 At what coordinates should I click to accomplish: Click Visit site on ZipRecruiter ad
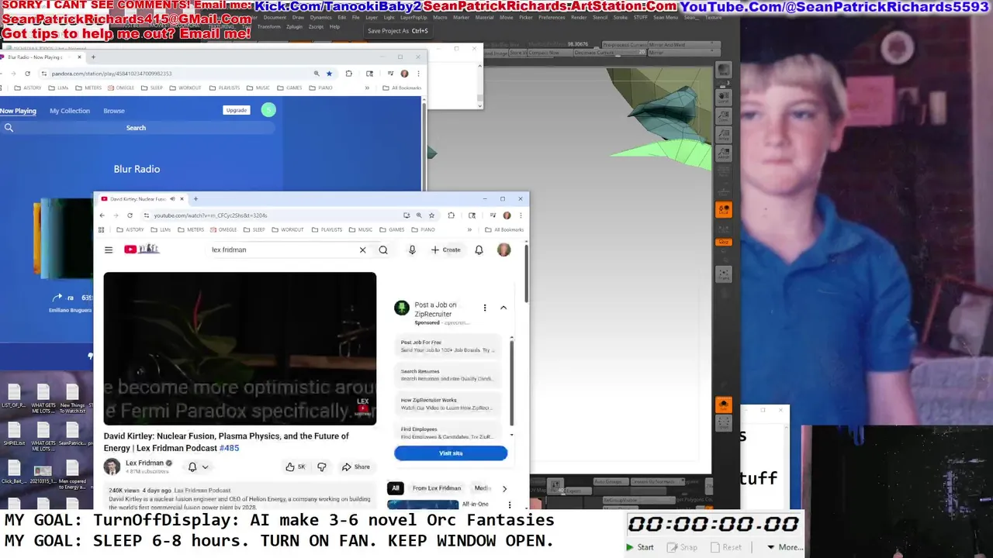click(x=451, y=453)
